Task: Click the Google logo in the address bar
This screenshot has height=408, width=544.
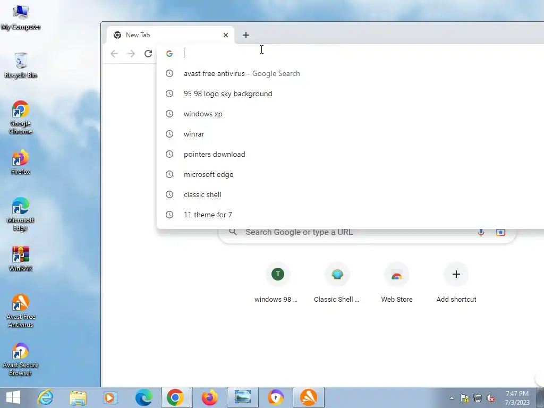Action: tap(169, 54)
